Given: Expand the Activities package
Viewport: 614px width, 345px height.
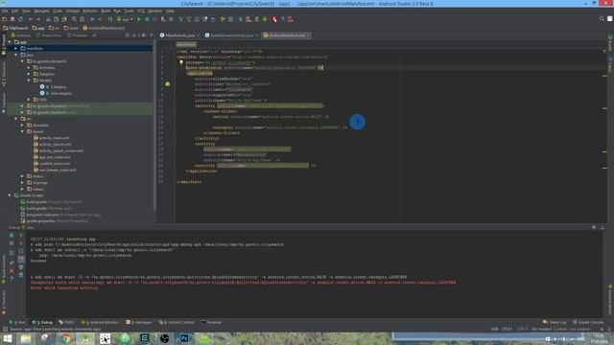Looking at the screenshot, I should click(29, 68).
